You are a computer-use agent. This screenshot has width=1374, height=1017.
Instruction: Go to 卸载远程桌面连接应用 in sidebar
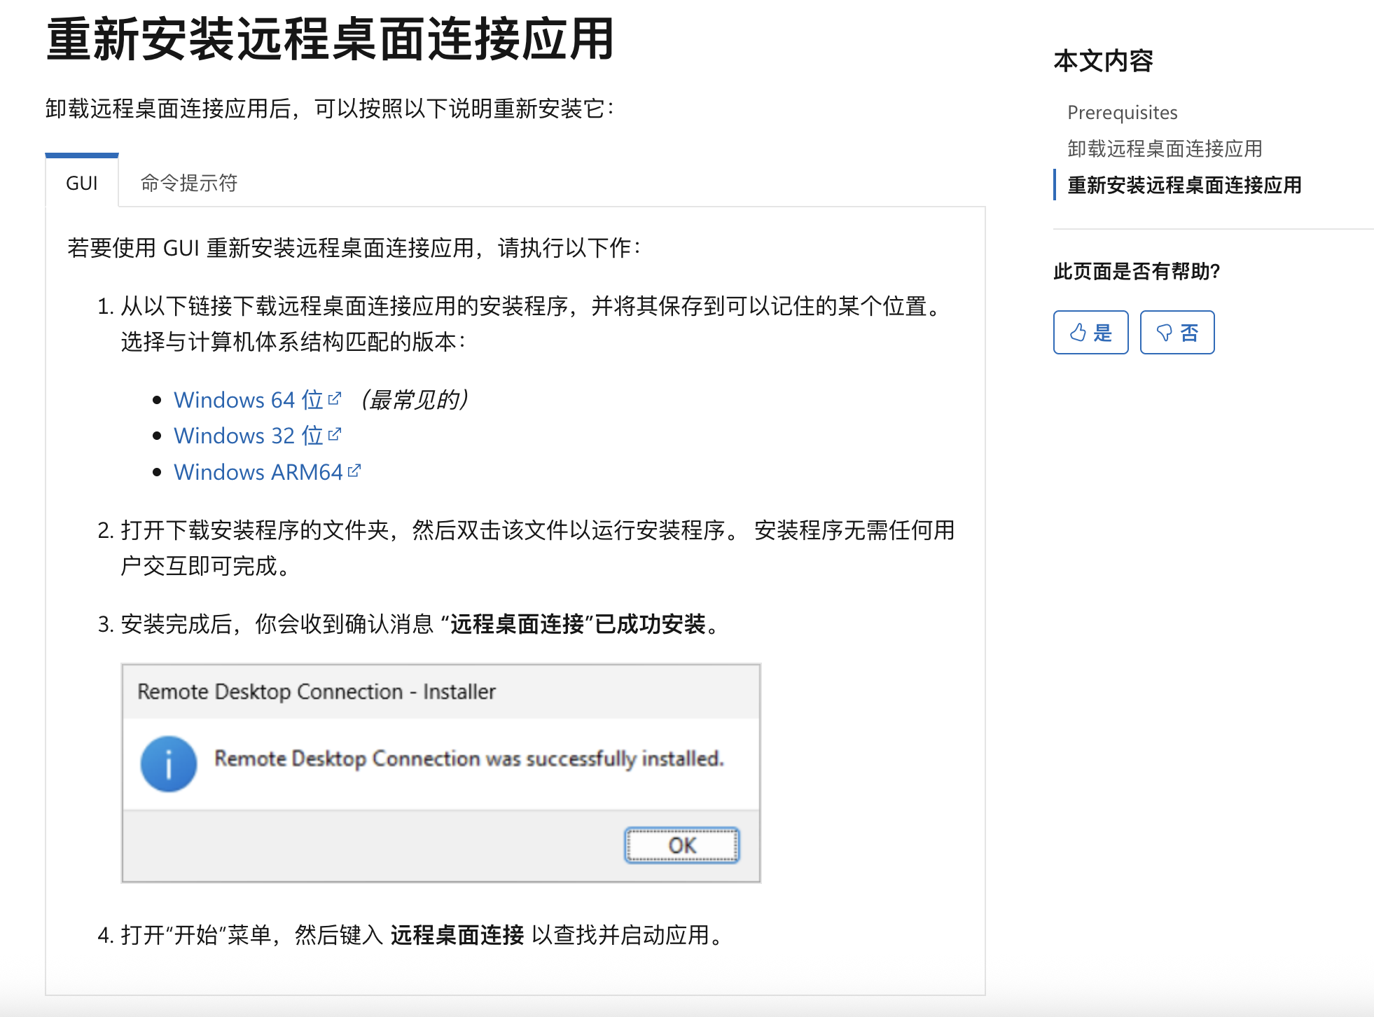pyautogui.click(x=1165, y=148)
